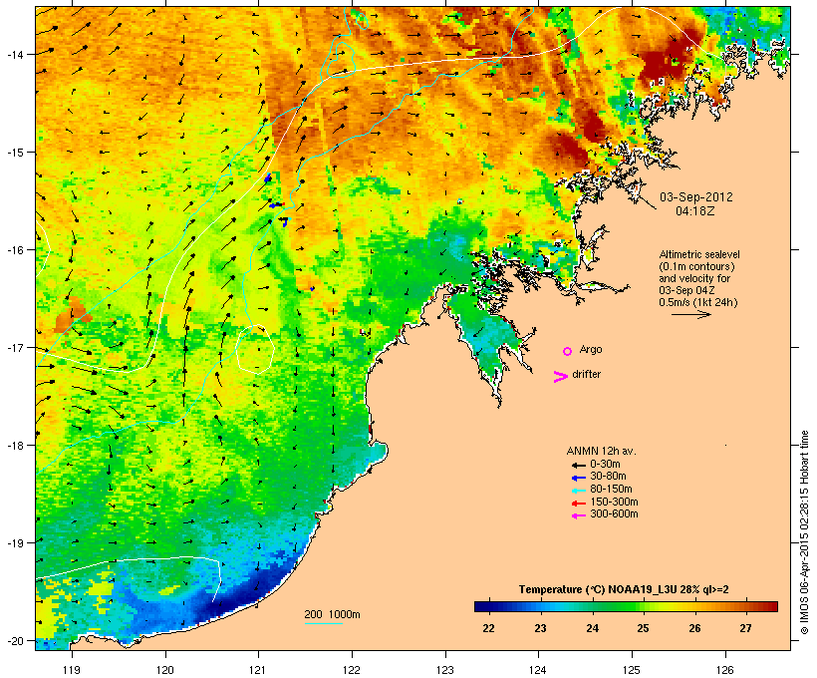Click colorbar tick label 26
Viewport: 817px width, 678px height.
click(694, 628)
